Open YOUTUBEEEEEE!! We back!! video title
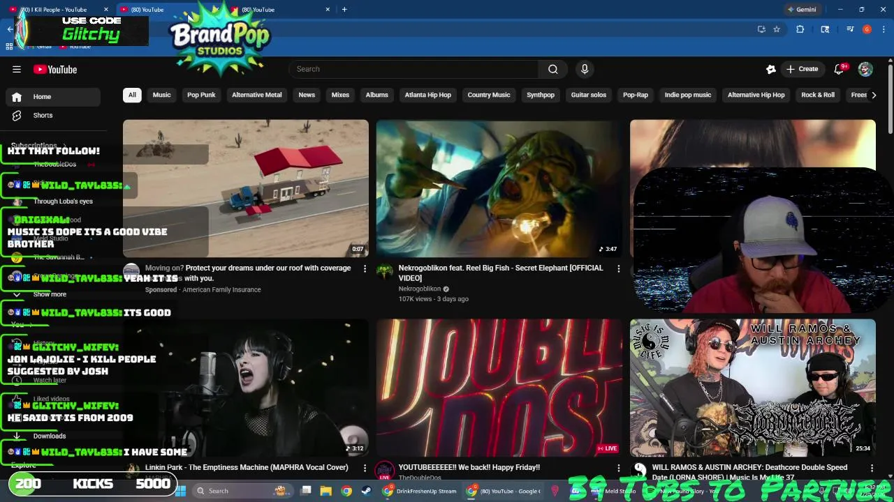 click(x=469, y=468)
